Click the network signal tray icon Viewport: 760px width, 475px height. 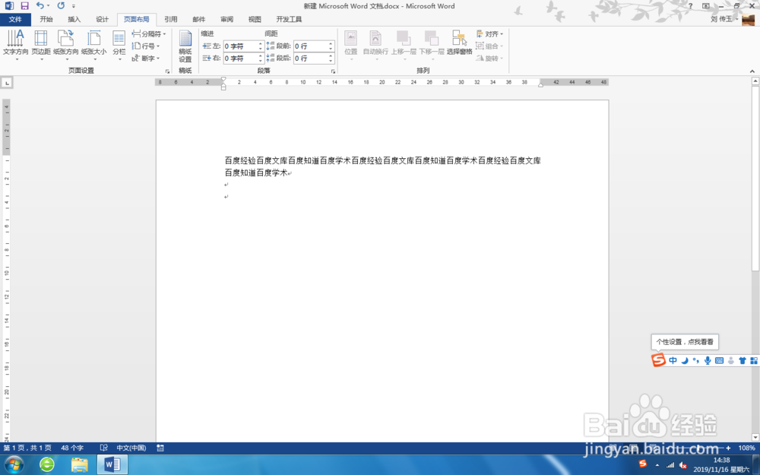click(670, 465)
